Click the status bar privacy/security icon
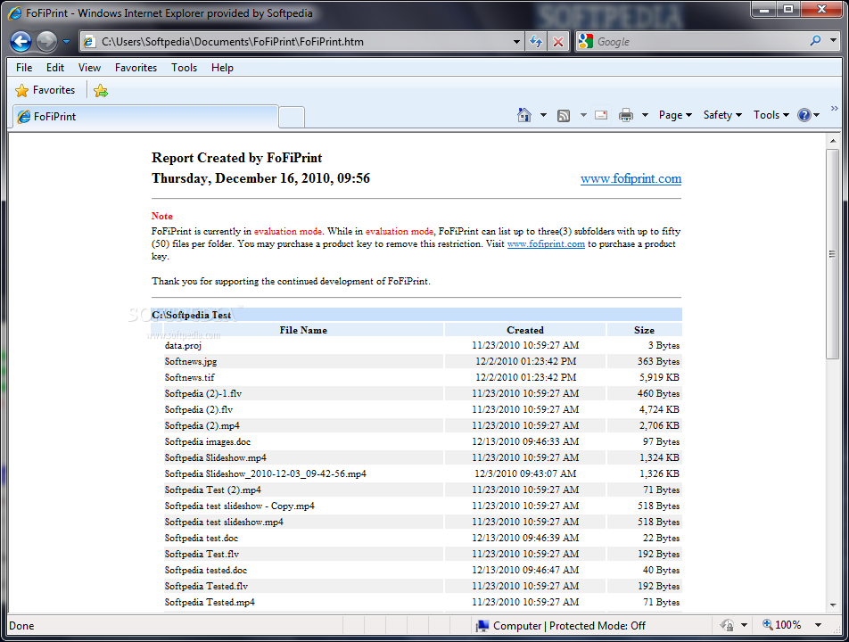This screenshot has width=849, height=642. (727, 625)
